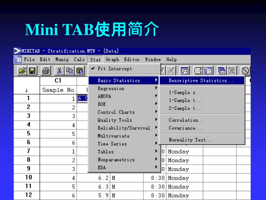The width and height of the screenshot is (266, 200).
Task: Click the Last Dialog toolbar icon
Action: [x=184, y=71]
